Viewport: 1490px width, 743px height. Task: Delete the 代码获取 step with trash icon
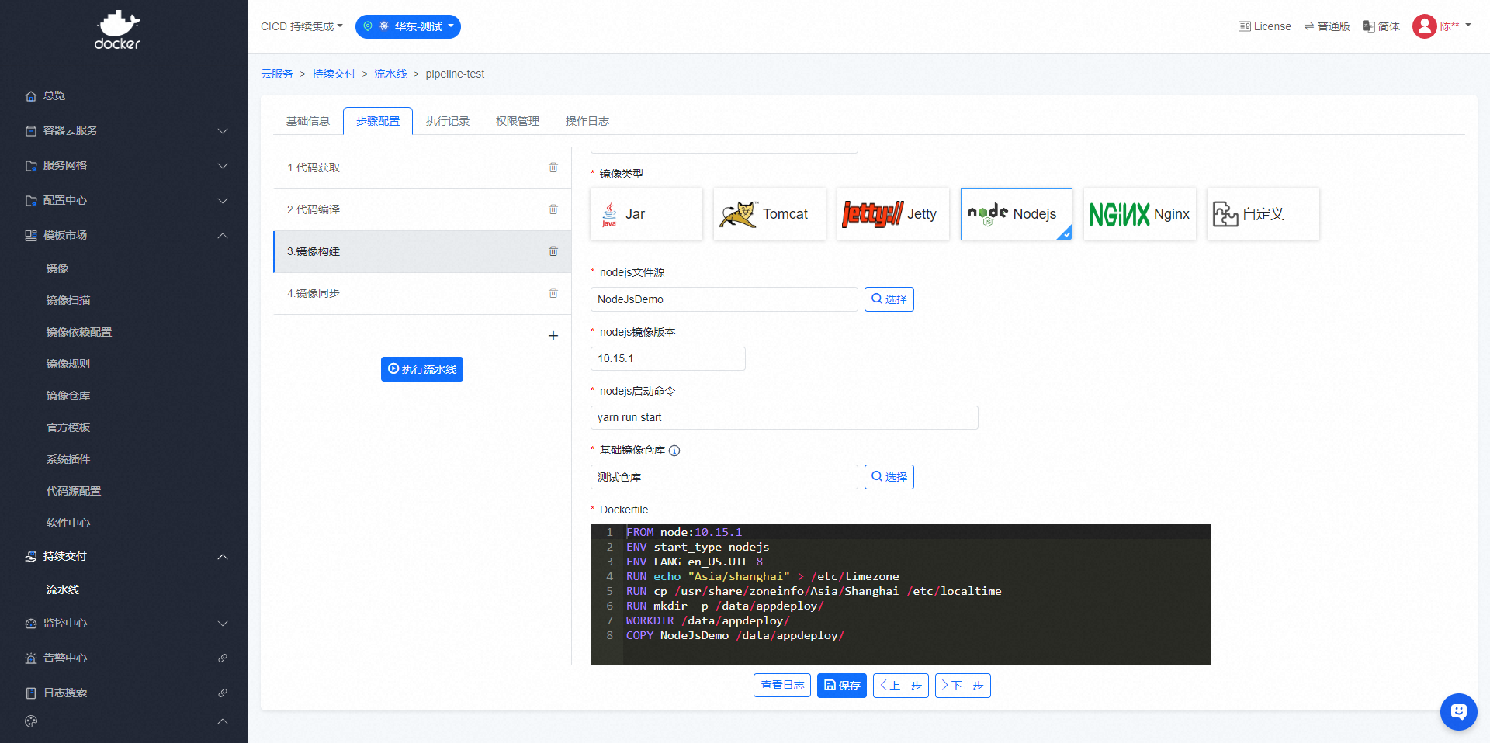(553, 168)
